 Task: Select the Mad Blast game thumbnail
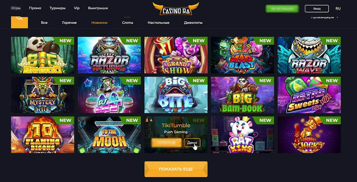click(242, 55)
